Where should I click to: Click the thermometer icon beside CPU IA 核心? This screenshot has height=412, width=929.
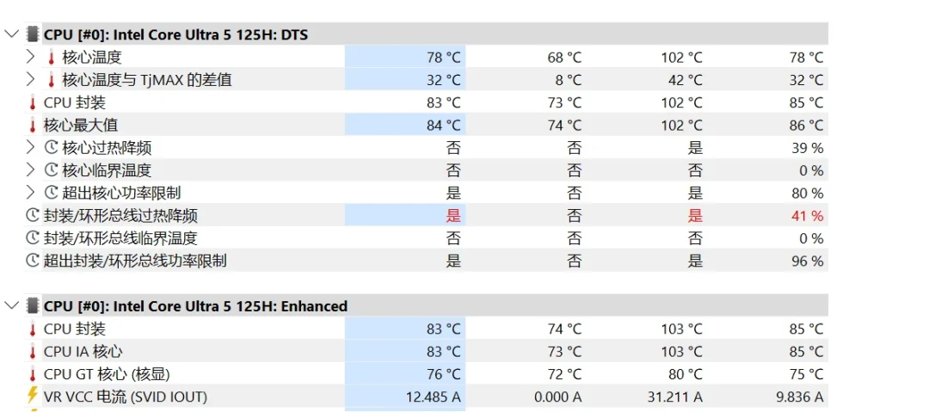click(x=33, y=352)
